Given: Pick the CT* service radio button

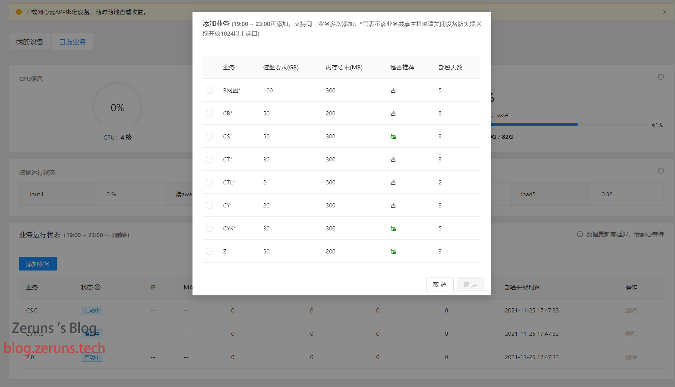Looking at the screenshot, I should [209, 159].
